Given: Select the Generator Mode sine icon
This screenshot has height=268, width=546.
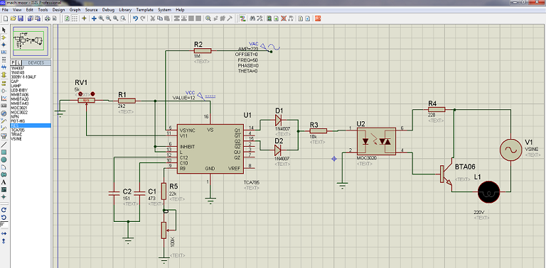Looking at the screenshot, I should tap(4, 113).
